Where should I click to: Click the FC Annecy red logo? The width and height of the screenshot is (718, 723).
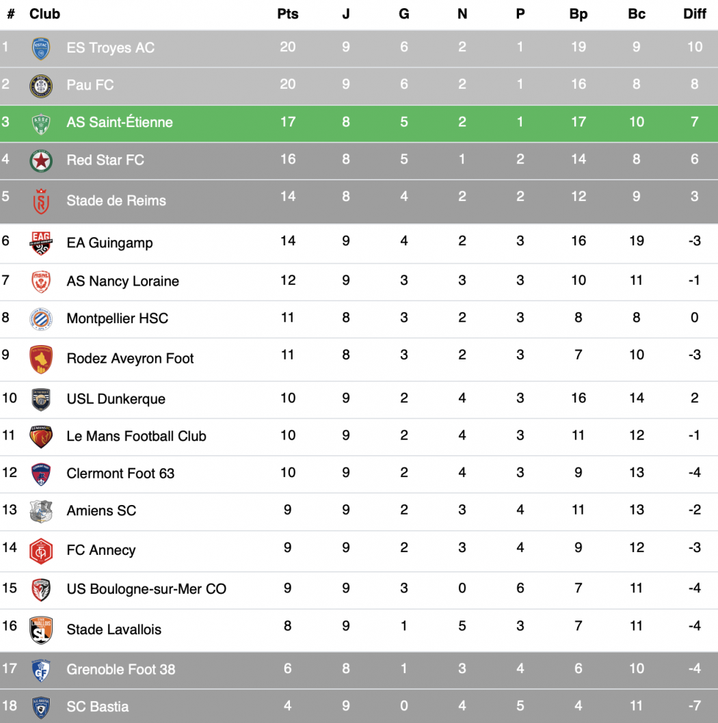[x=41, y=551]
